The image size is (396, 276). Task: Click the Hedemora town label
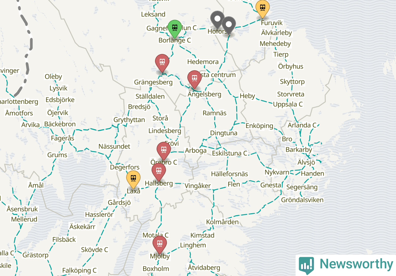(203, 62)
